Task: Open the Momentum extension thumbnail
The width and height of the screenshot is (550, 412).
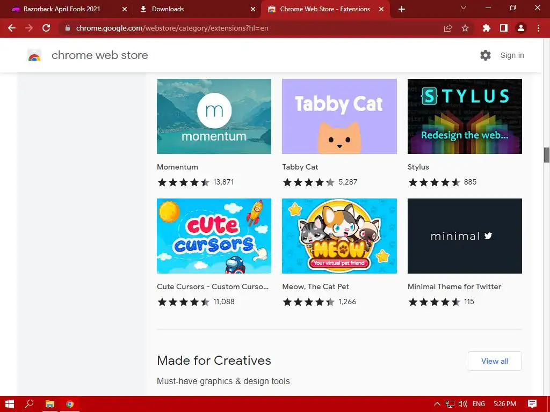Action: coord(214,116)
